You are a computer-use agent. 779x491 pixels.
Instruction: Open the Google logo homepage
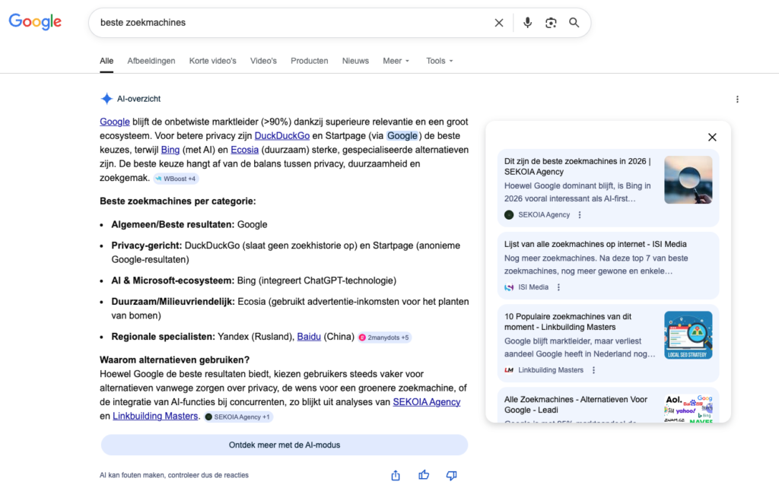35,22
